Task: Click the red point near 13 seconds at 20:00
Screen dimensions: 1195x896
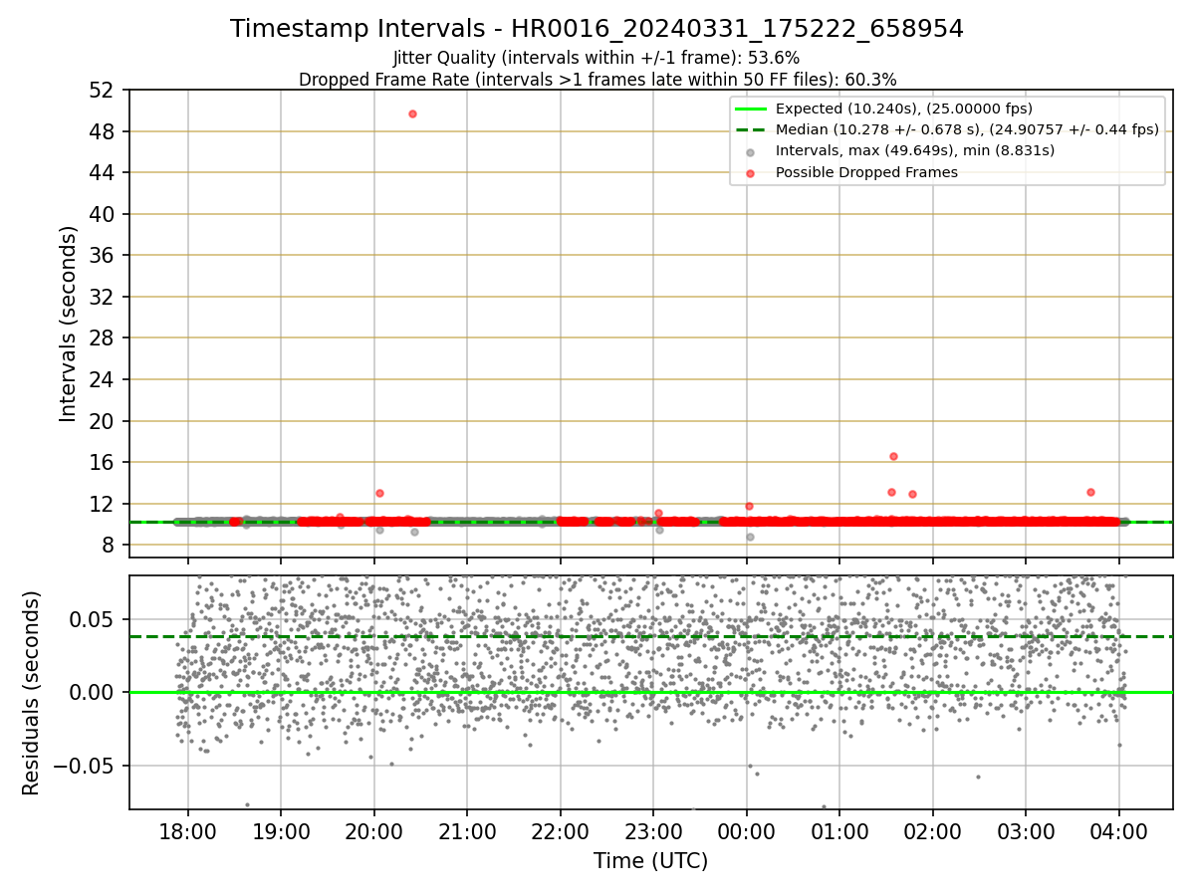Action: coord(379,493)
